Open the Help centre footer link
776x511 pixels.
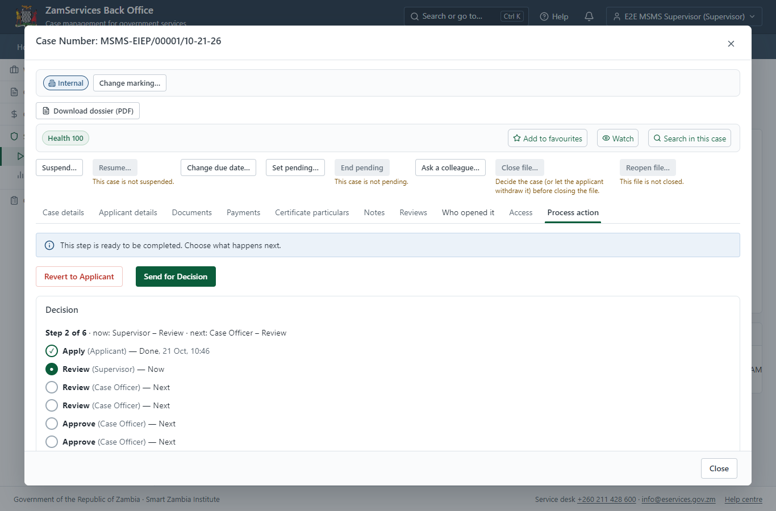point(744,500)
